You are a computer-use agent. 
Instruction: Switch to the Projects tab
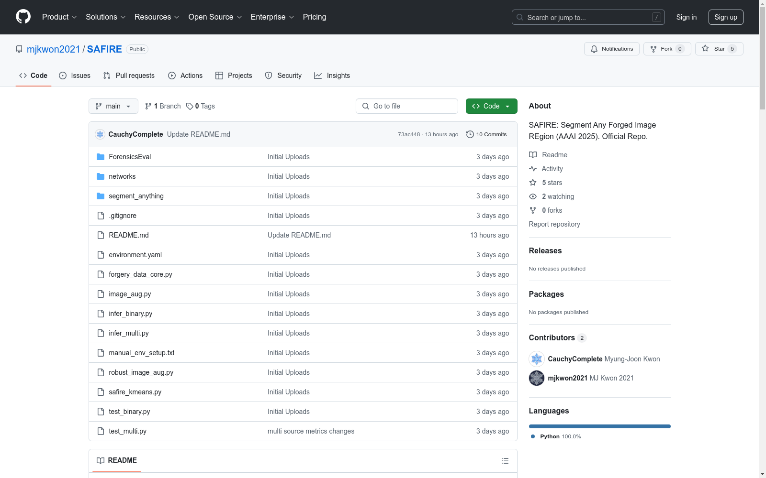tap(234, 76)
